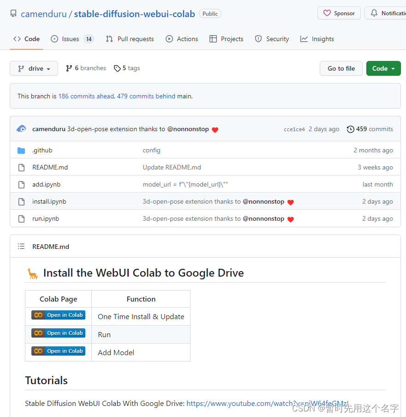Click the README.md heading above the readme

coord(50,247)
